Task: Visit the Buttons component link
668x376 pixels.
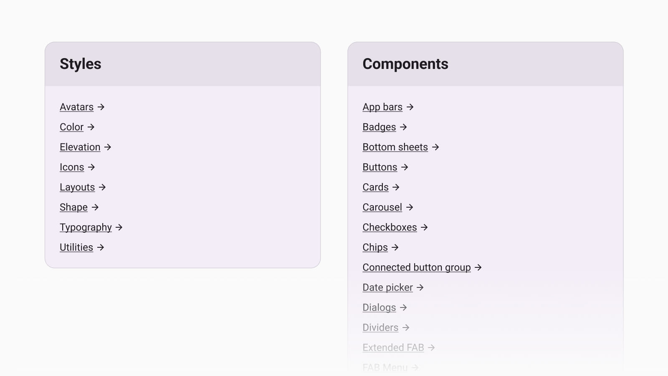Action: [x=380, y=168]
